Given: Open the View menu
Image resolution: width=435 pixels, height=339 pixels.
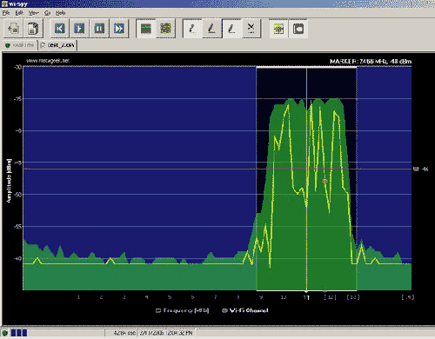Looking at the screenshot, I should point(34,13).
